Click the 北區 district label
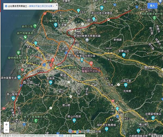Viewport: 163px width, 137px height. point(37,56)
